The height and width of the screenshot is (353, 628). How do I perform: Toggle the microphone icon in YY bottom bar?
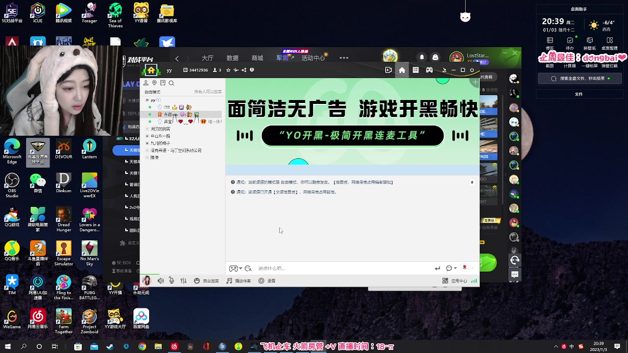point(171,281)
